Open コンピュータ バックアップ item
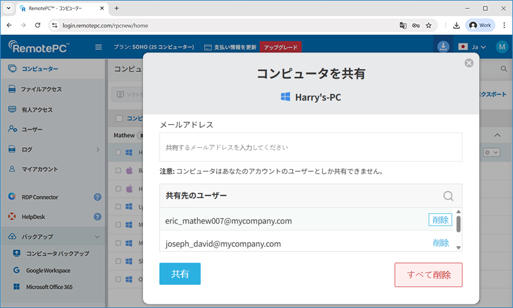The height and width of the screenshot is (308, 513). [58, 254]
